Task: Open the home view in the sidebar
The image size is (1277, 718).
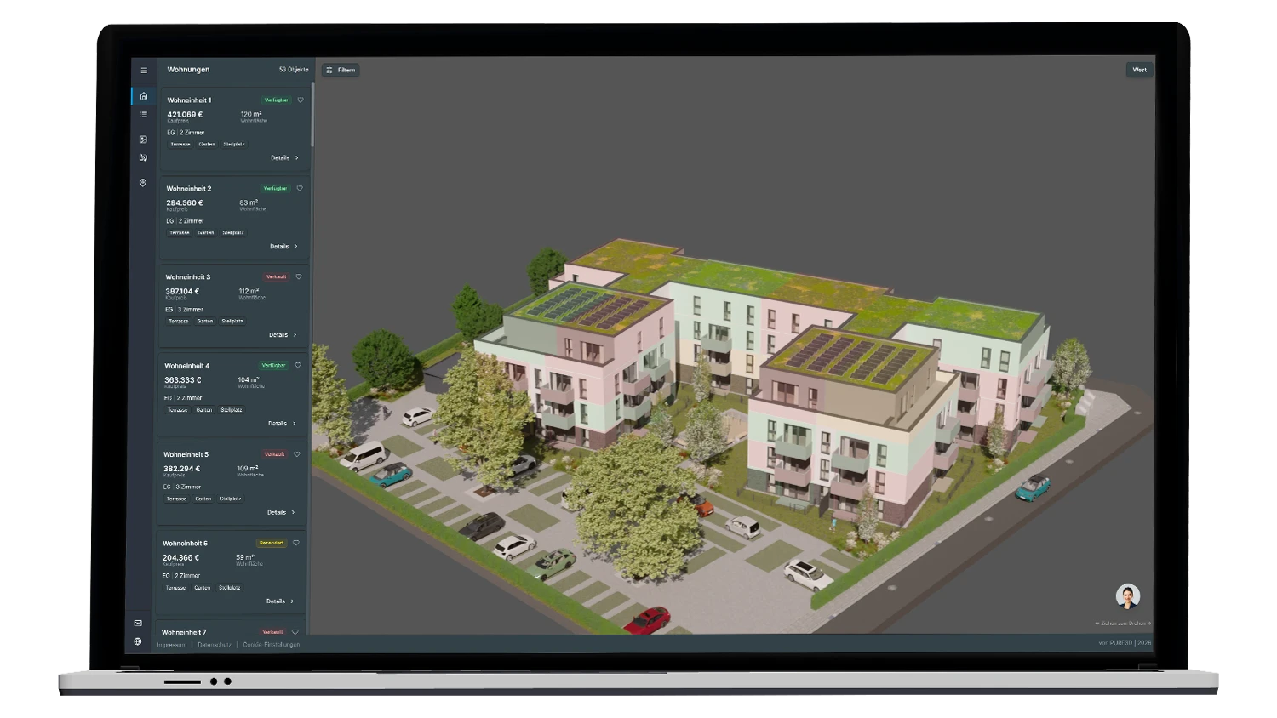Action: click(x=143, y=96)
